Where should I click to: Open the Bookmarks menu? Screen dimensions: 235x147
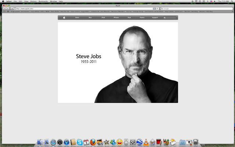[43, 1]
